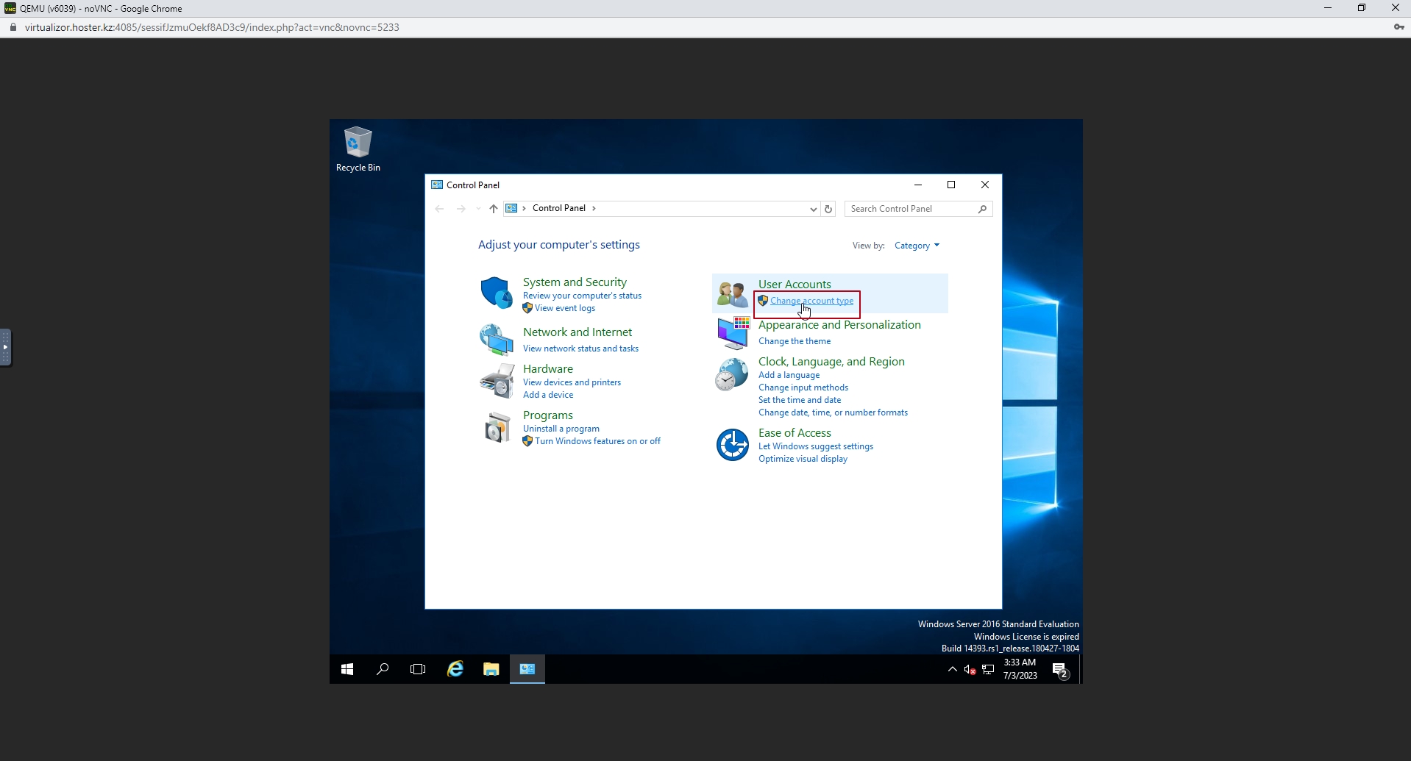Minimize the Control Panel window
Viewport: 1411px width, 761px height.
pyautogui.click(x=917, y=185)
